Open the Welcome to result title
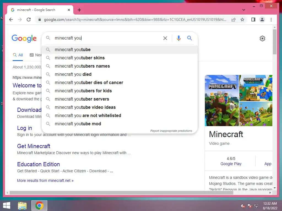The width and height of the screenshot is (282, 211). click(x=27, y=85)
